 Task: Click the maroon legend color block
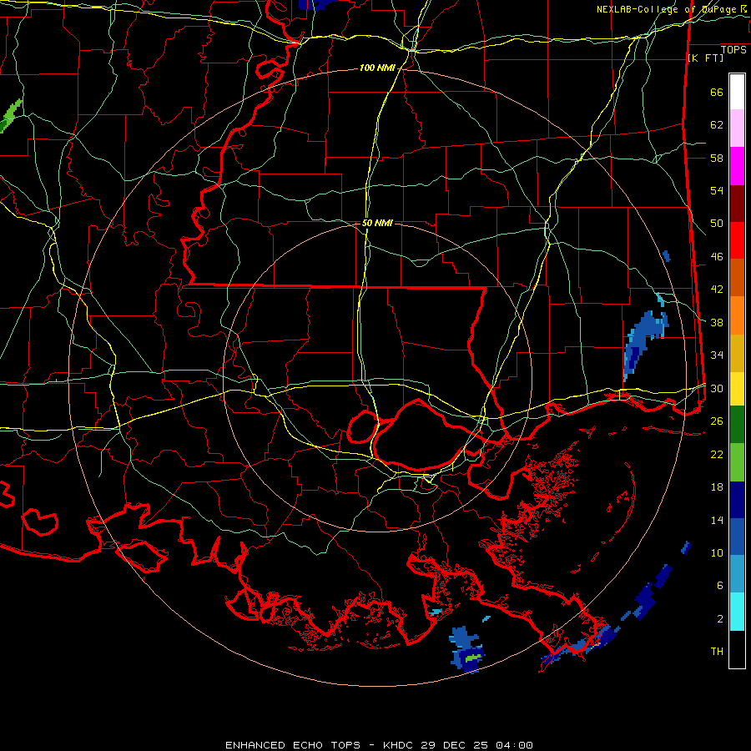[737, 204]
